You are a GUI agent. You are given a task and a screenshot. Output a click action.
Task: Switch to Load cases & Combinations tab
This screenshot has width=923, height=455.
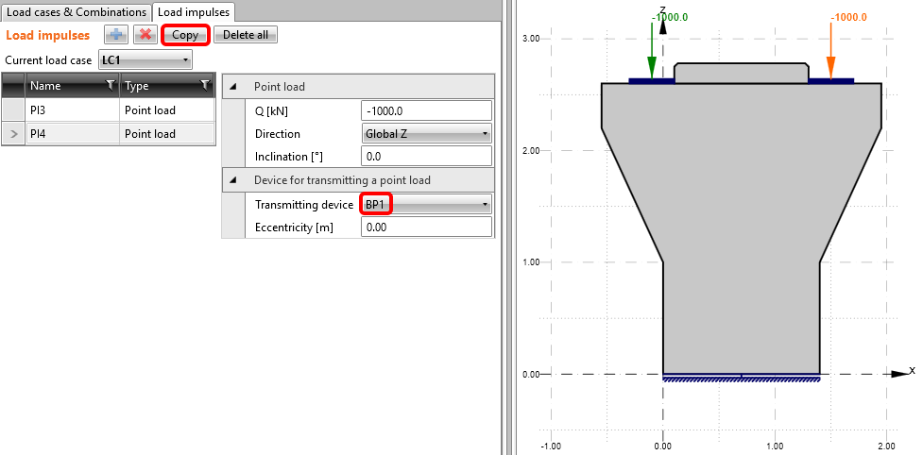pos(77,11)
